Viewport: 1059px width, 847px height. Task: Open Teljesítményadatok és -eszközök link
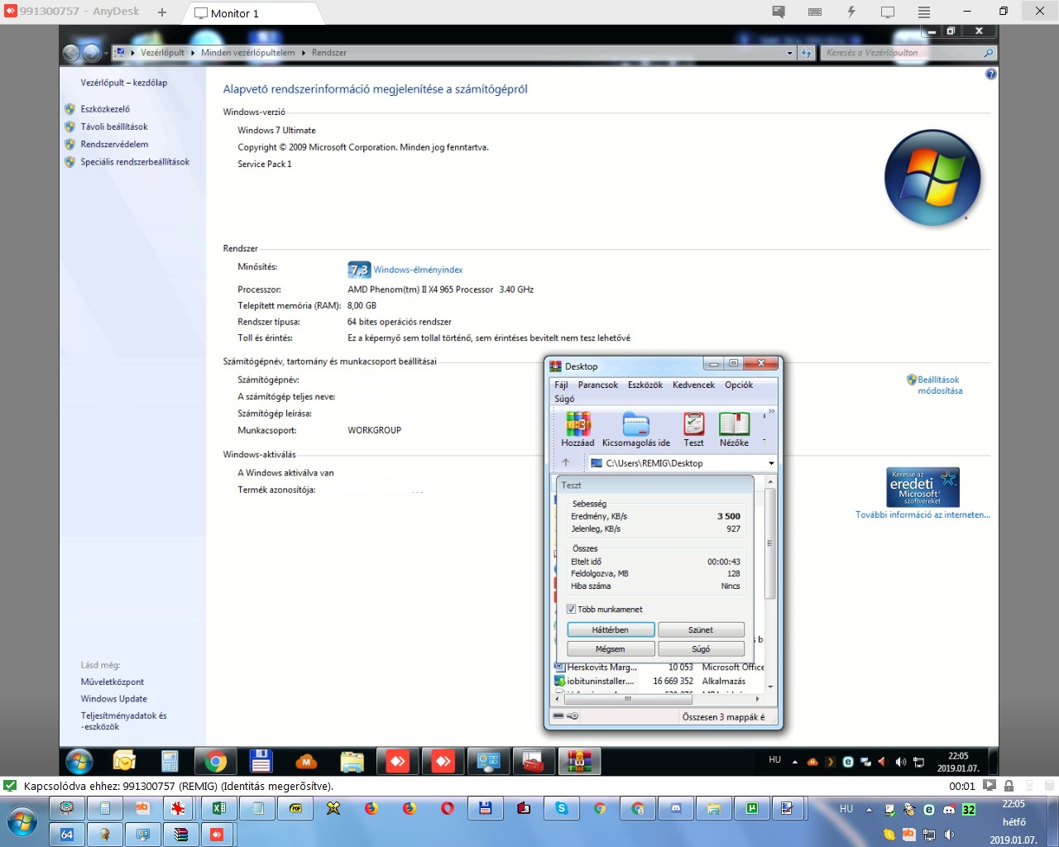[x=123, y=721]
